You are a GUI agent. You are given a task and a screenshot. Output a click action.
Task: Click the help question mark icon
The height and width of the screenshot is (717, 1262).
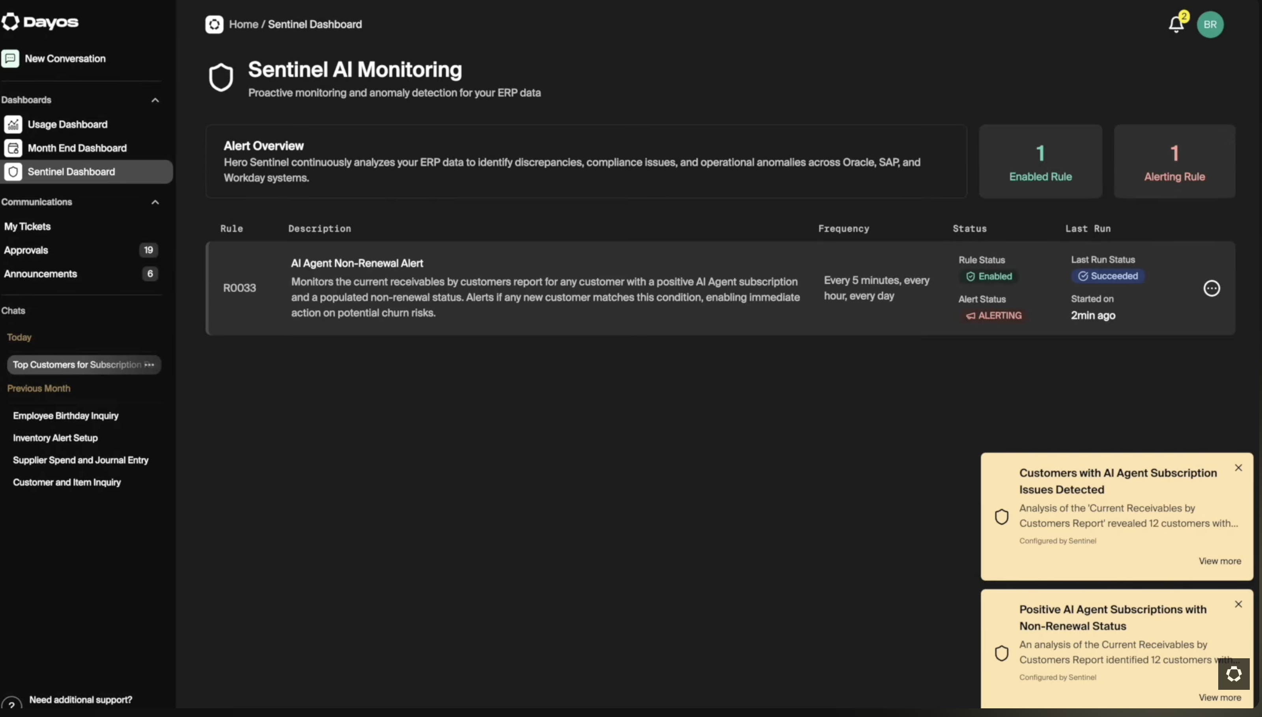(x=11, y=705)
